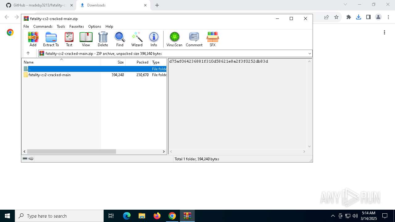
Task: Open the File menu
Action: (x=26, y=27)
